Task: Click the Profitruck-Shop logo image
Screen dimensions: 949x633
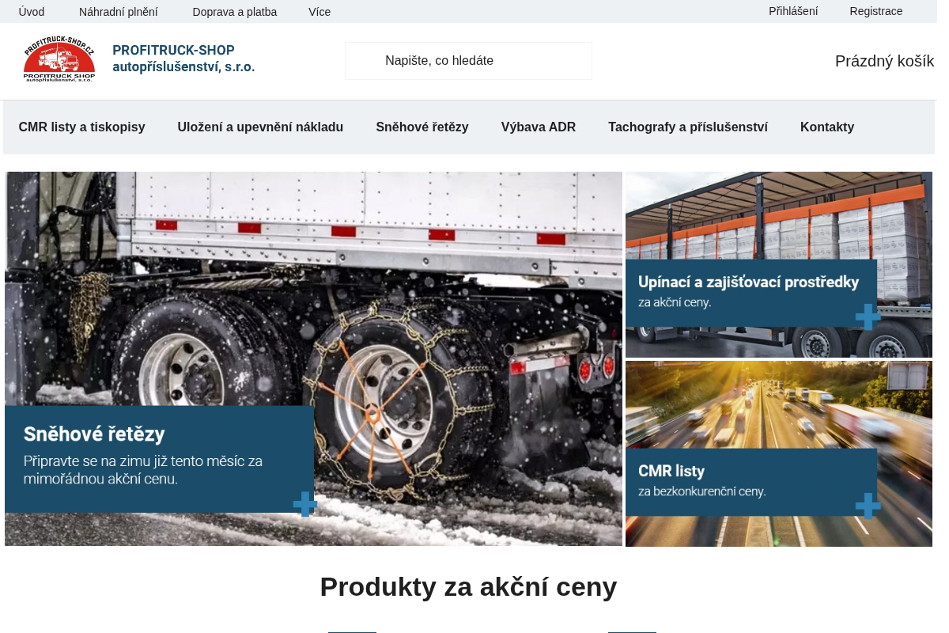Action: click(59, 59)
